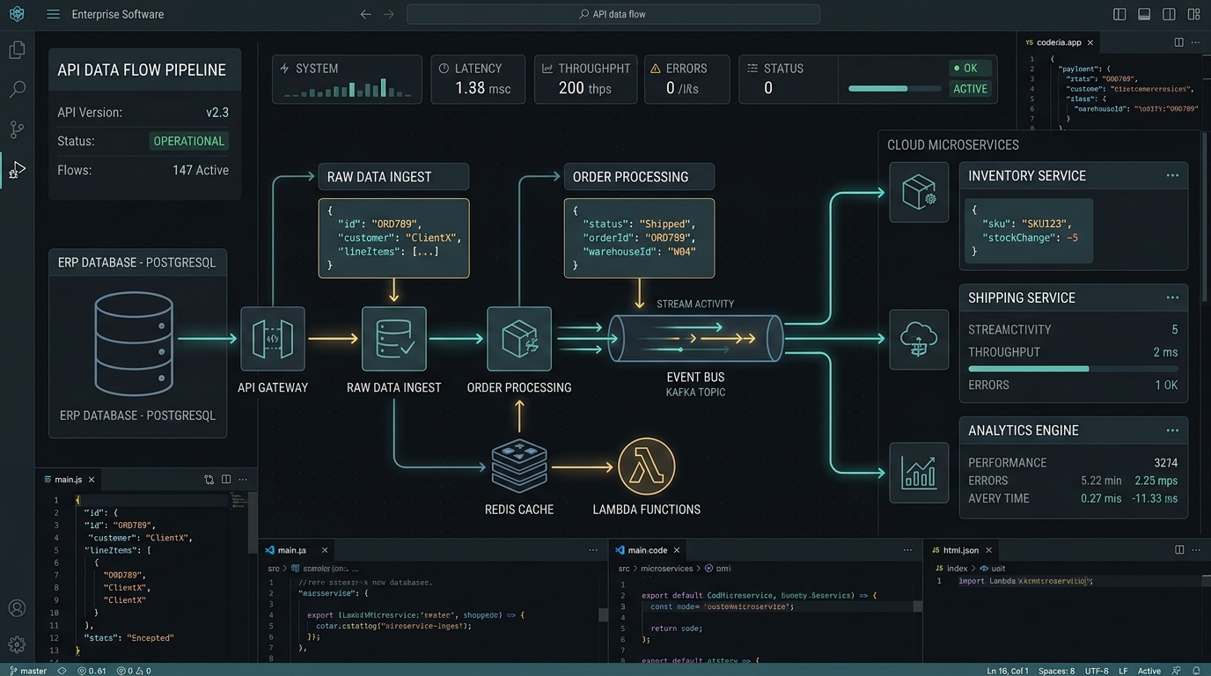Screen dimensions: 1211x676
Task: Go back with the left arrow
Action: click(x=366, y=14)
